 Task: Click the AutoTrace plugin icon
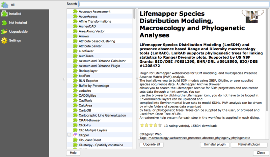(x=75, y=56)
